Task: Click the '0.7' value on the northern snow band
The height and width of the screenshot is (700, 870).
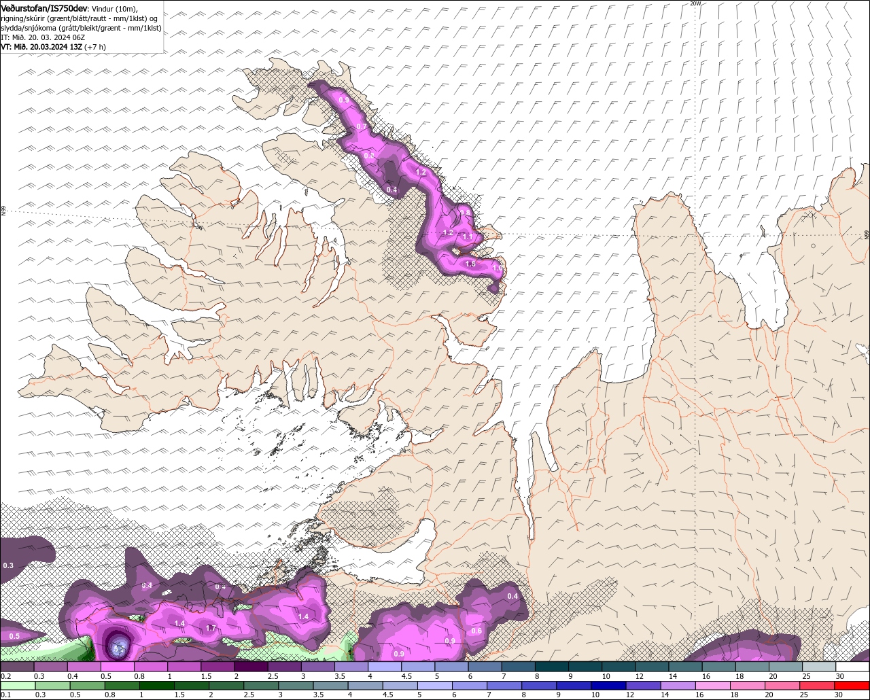Action: click(x=362, y=126)
